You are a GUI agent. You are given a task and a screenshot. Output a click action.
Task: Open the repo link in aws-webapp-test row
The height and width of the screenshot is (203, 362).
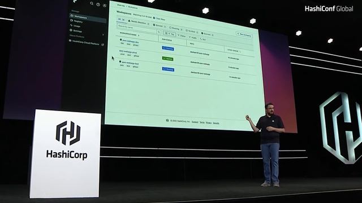[x=200, y=74]
